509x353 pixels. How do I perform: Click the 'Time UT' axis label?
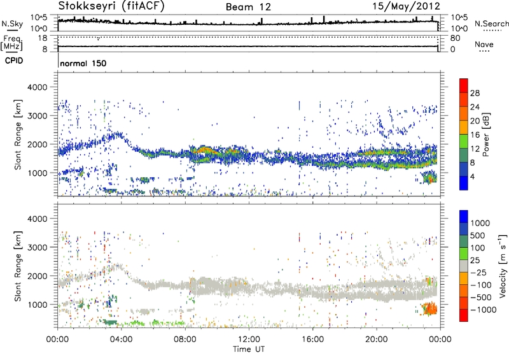249,349
